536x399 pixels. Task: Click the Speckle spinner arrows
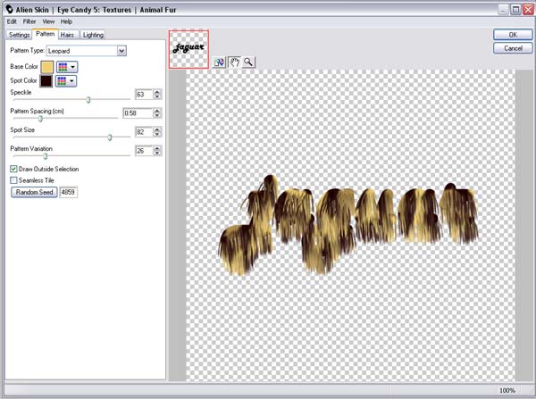[157, 95]
